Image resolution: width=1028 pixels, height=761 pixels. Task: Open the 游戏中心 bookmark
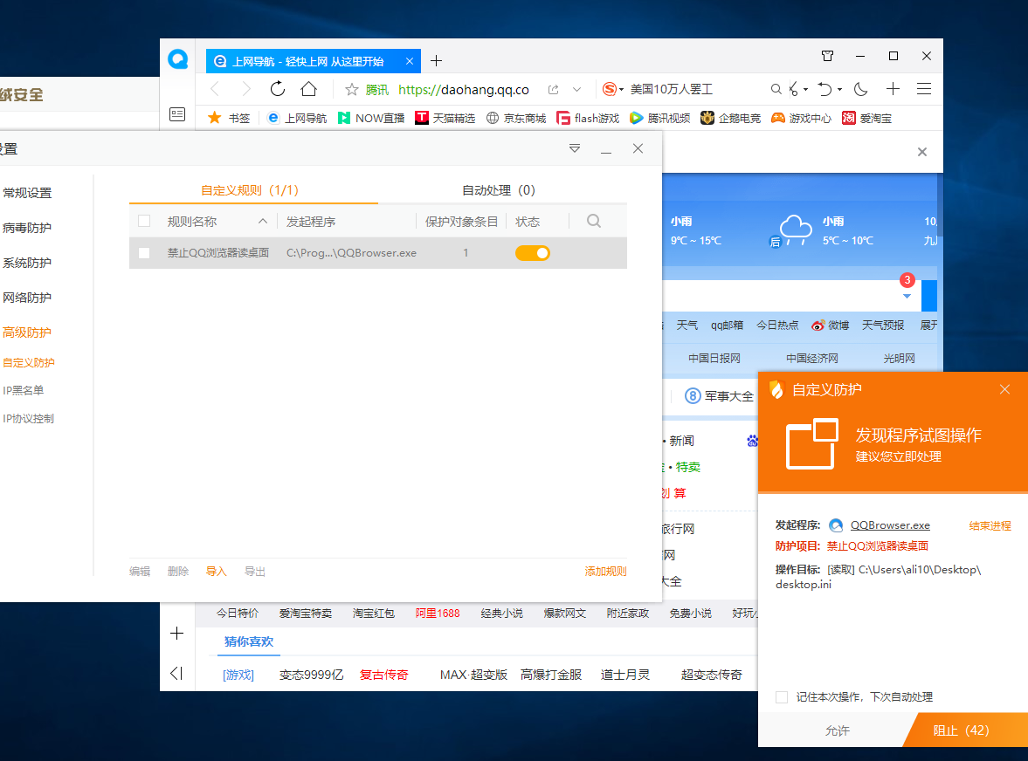click(x=801, y=118)
